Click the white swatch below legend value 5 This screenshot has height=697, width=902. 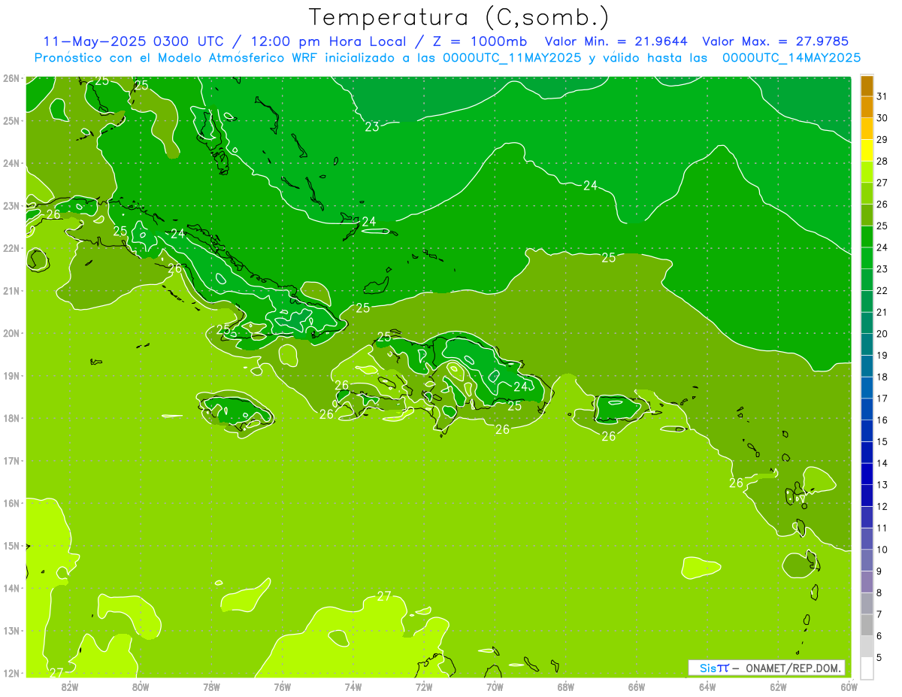click(x=867, y=668)
